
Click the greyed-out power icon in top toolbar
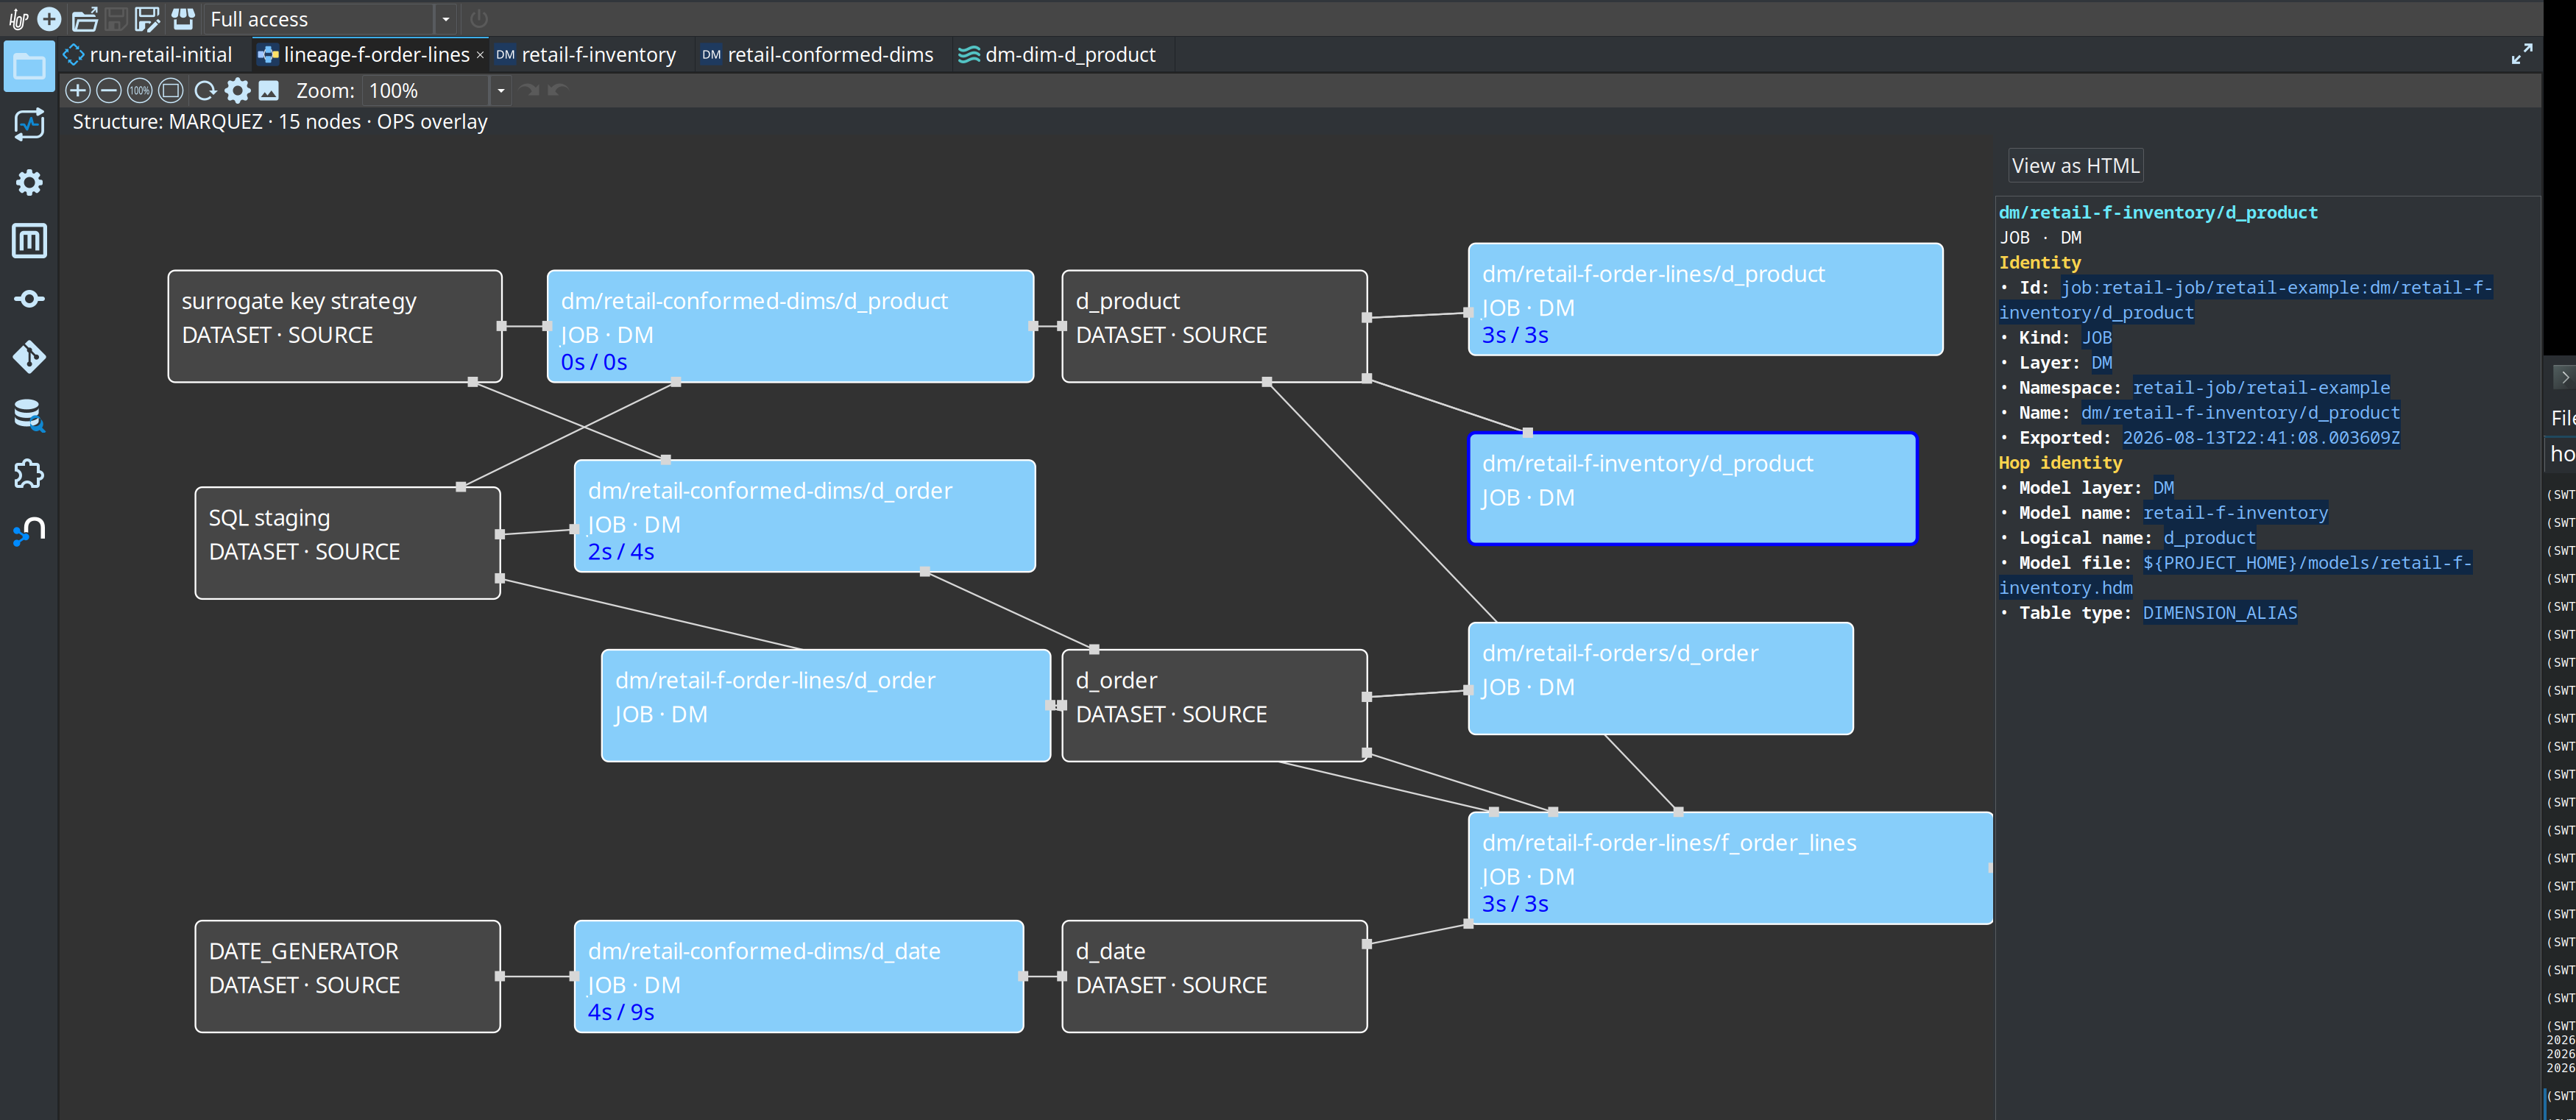(479, 19)
